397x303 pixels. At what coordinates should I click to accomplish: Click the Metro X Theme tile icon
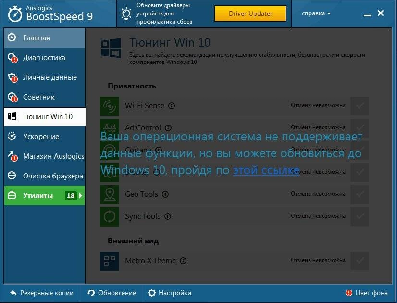pyautogui.click(x=110, y=261)
